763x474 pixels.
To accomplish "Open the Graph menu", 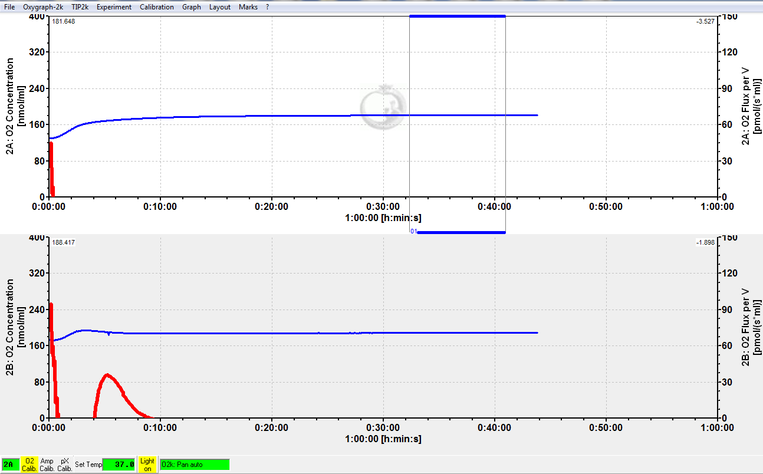I will click(192, 7).
